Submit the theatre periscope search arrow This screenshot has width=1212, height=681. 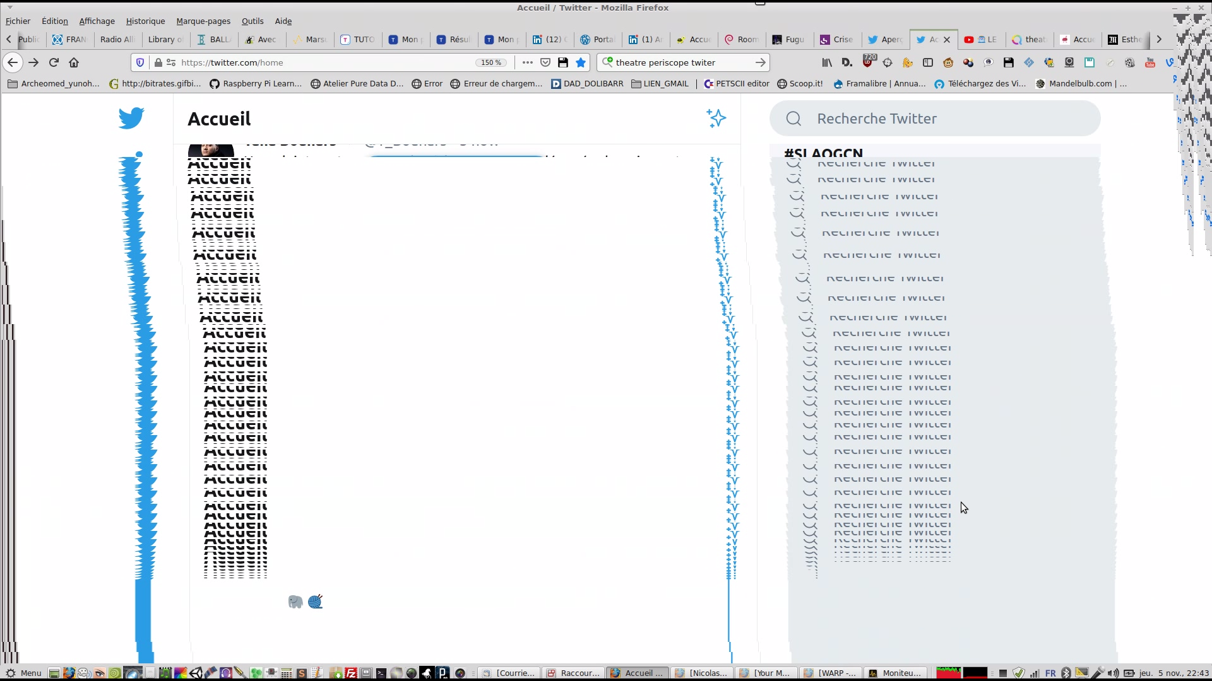(x=760, y=62)
